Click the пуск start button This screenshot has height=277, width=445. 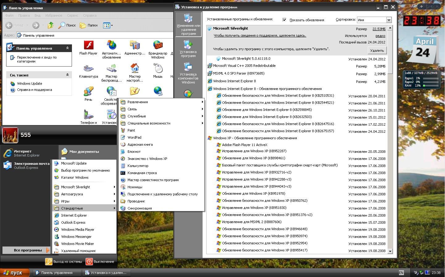click(x=15, y=273)
